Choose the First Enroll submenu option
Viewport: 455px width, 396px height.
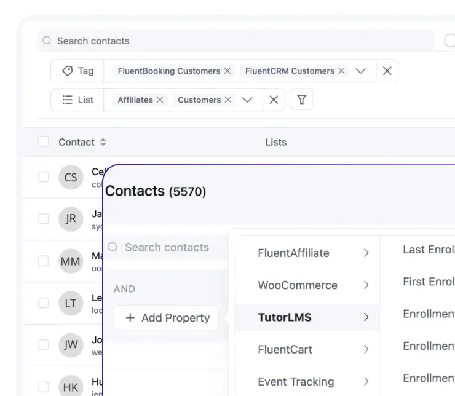(429, 282)
